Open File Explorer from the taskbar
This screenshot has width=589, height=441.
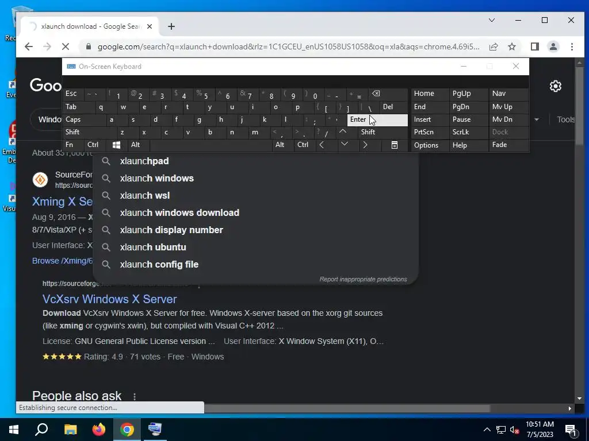click(70, 430)
